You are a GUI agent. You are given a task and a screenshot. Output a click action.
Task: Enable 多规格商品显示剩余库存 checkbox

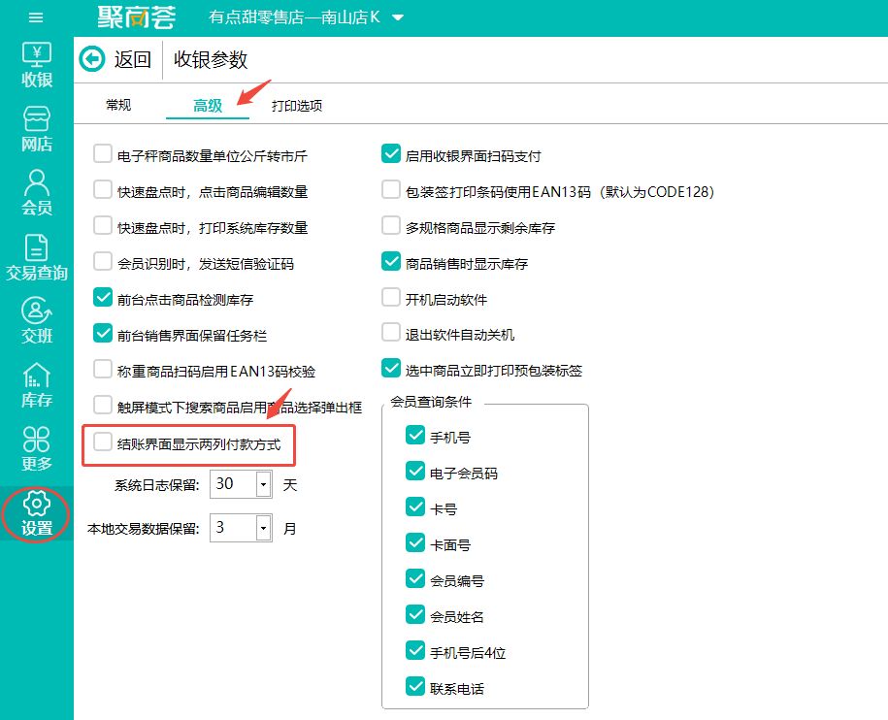point(391,226)
